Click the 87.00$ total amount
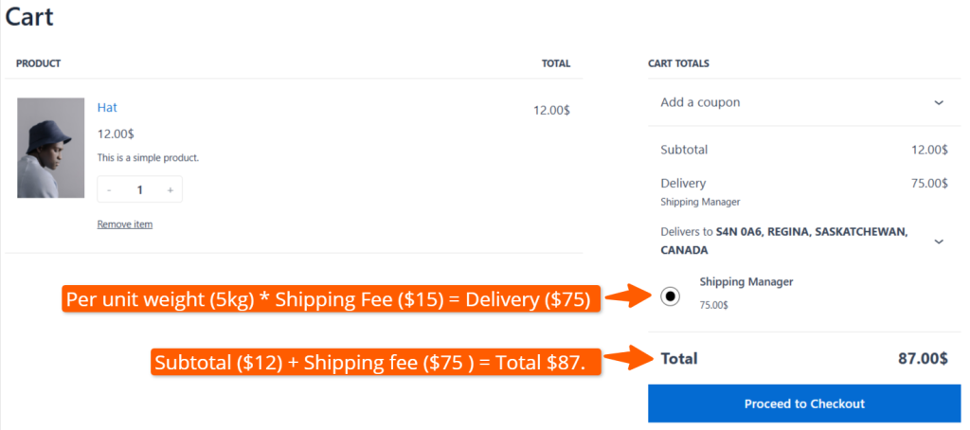970x430 pixels. coord(922,359)
